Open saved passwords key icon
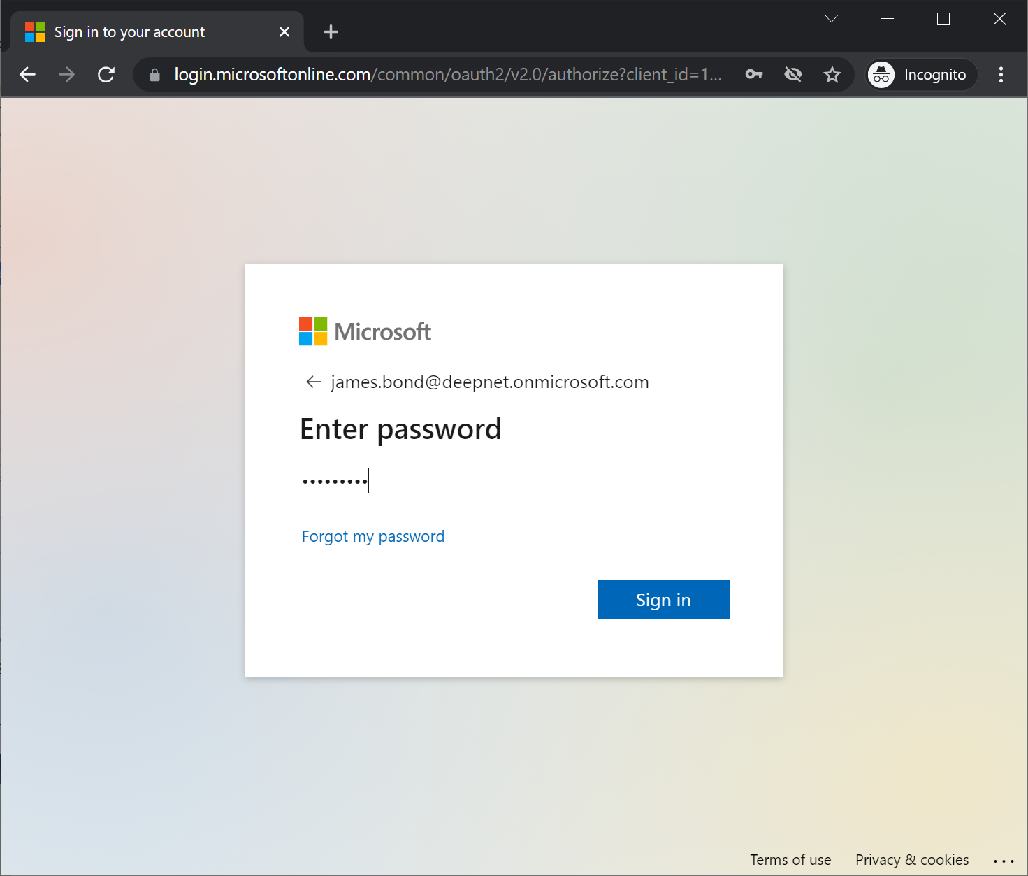Screen dimensions: 1028x876 pyautogui.click(x=754, y=75)
